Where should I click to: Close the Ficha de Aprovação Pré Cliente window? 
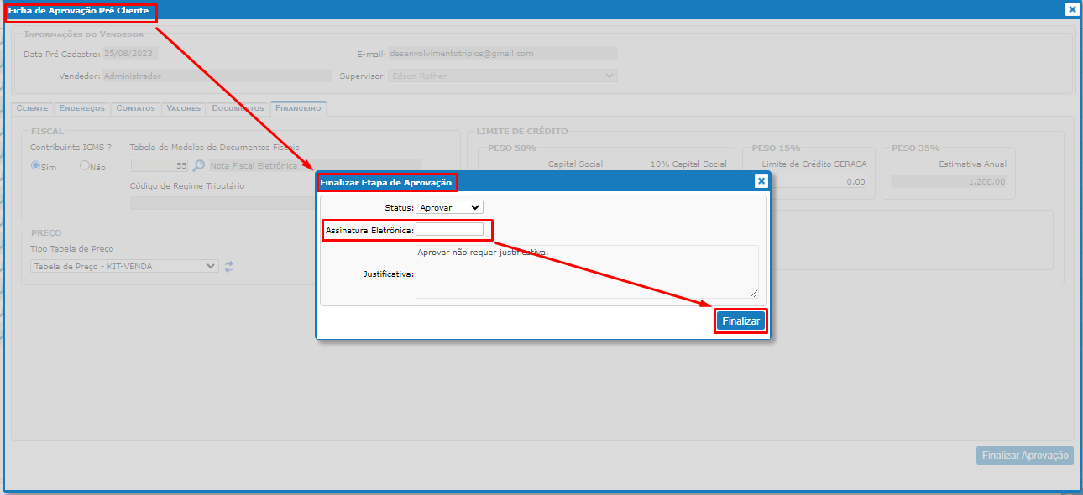click(x=1072, y=10)
